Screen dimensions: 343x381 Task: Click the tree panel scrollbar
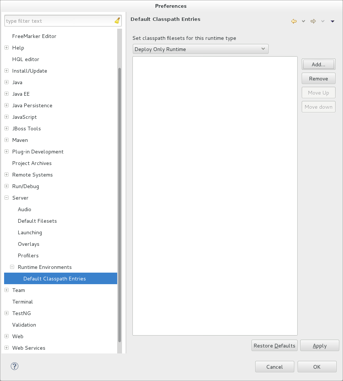click(119, 205)
